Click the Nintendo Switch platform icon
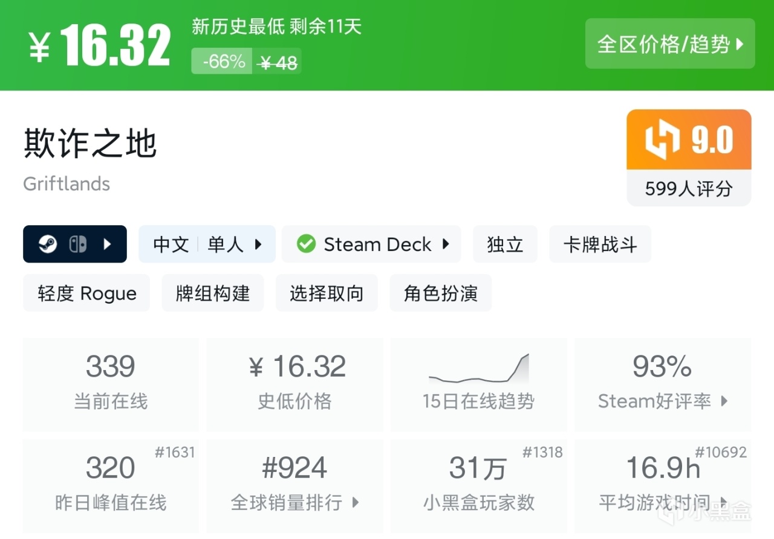This screenshot has height=539, width=774. point(77,244)
